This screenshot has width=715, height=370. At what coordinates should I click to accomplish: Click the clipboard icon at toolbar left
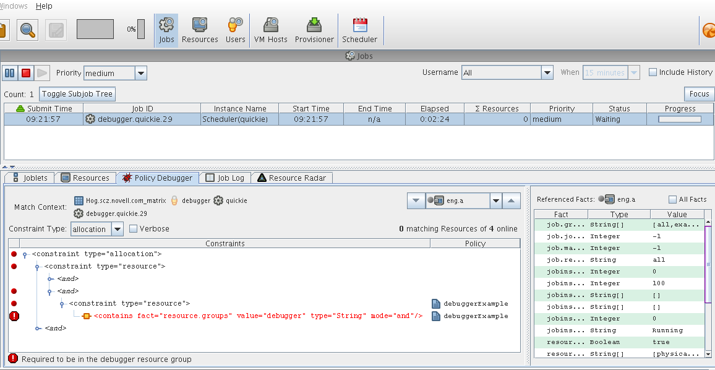pyautogui.click(x=2, y=30)
